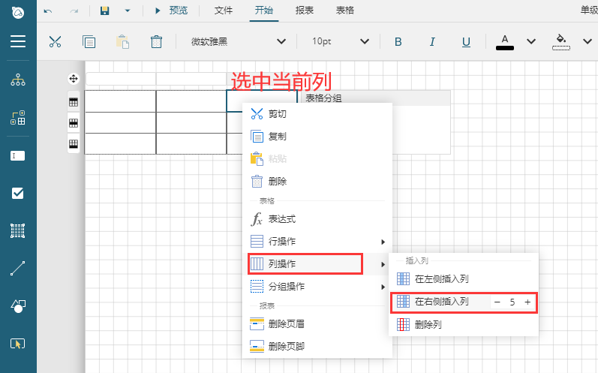Choose 删除 from the context menu
The height and width of the screenshot is (373, 598).
coord(317,181)
